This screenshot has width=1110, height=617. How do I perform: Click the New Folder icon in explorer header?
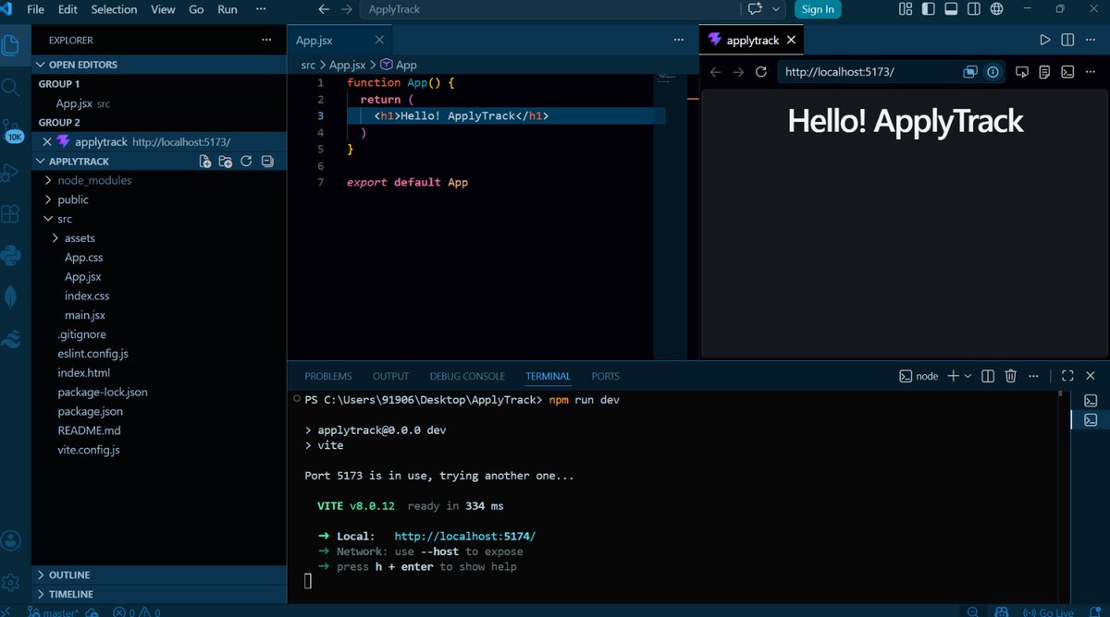tap(226, 162)
